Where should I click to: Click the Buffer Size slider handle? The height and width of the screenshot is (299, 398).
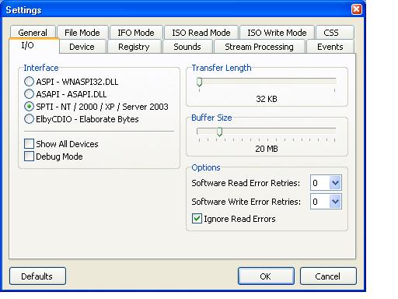pos(219,132)
